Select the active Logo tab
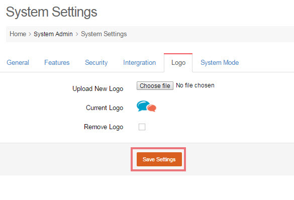Image resolution: width=294 pixels, height=200 pixels. pos(178,63)
